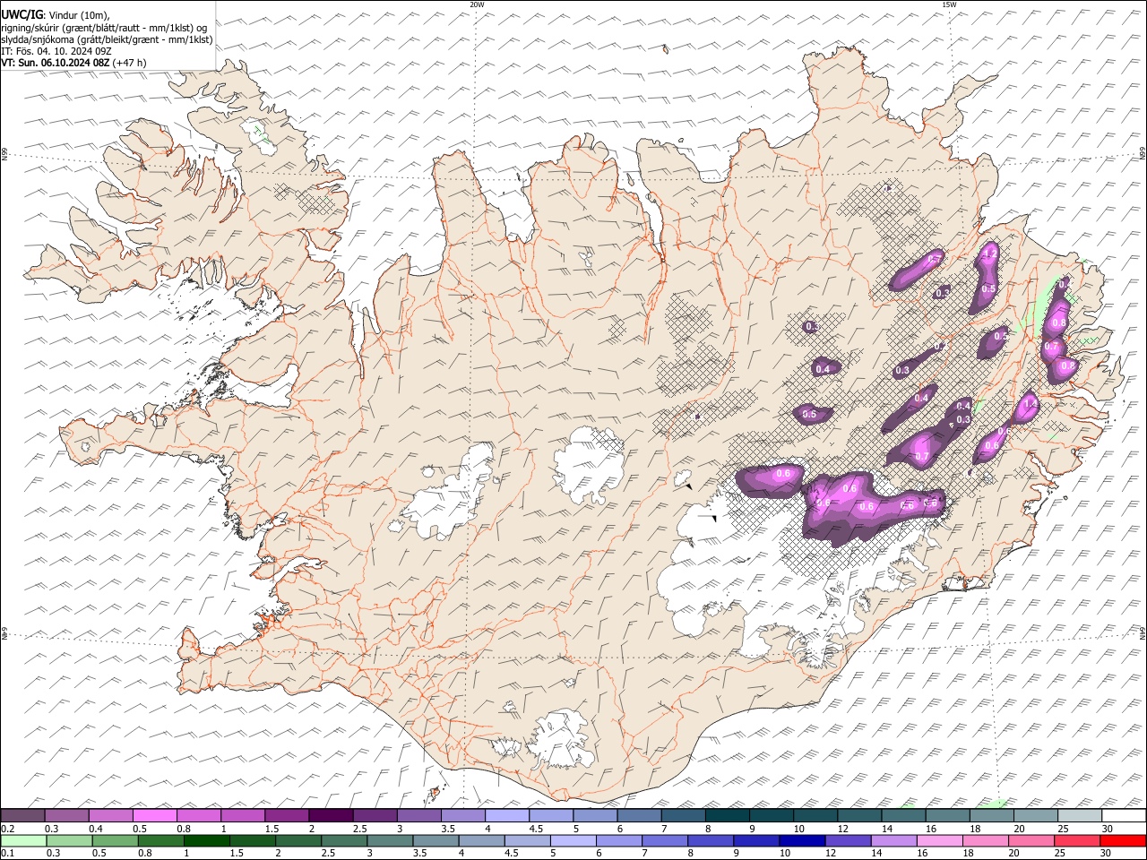Click top legend row swatch between 2.5 and 3
The height and width of the screenshot is (860, 1147).
[375, 815]
